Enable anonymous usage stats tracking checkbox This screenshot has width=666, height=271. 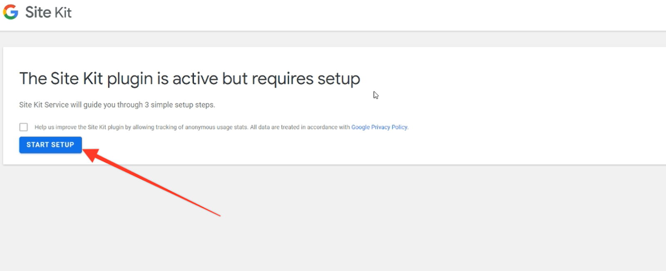coord(24,127)
